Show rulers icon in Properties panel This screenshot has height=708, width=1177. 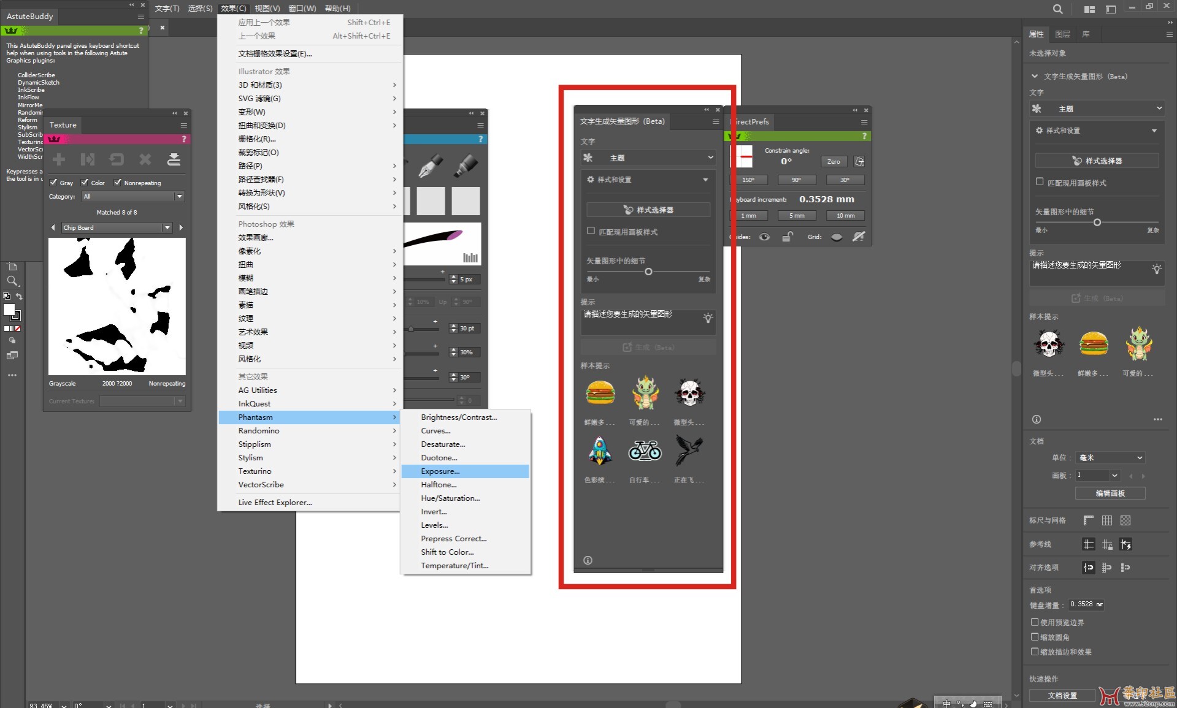[x=1089, y=520]
